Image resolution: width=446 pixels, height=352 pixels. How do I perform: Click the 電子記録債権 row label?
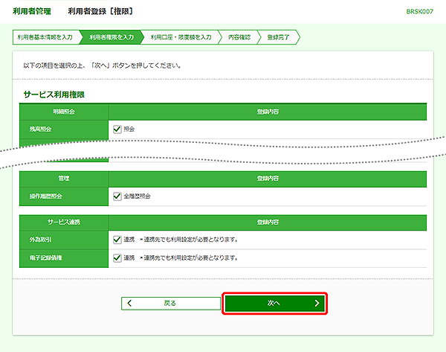pyautogui.click(x=46, y=258)
